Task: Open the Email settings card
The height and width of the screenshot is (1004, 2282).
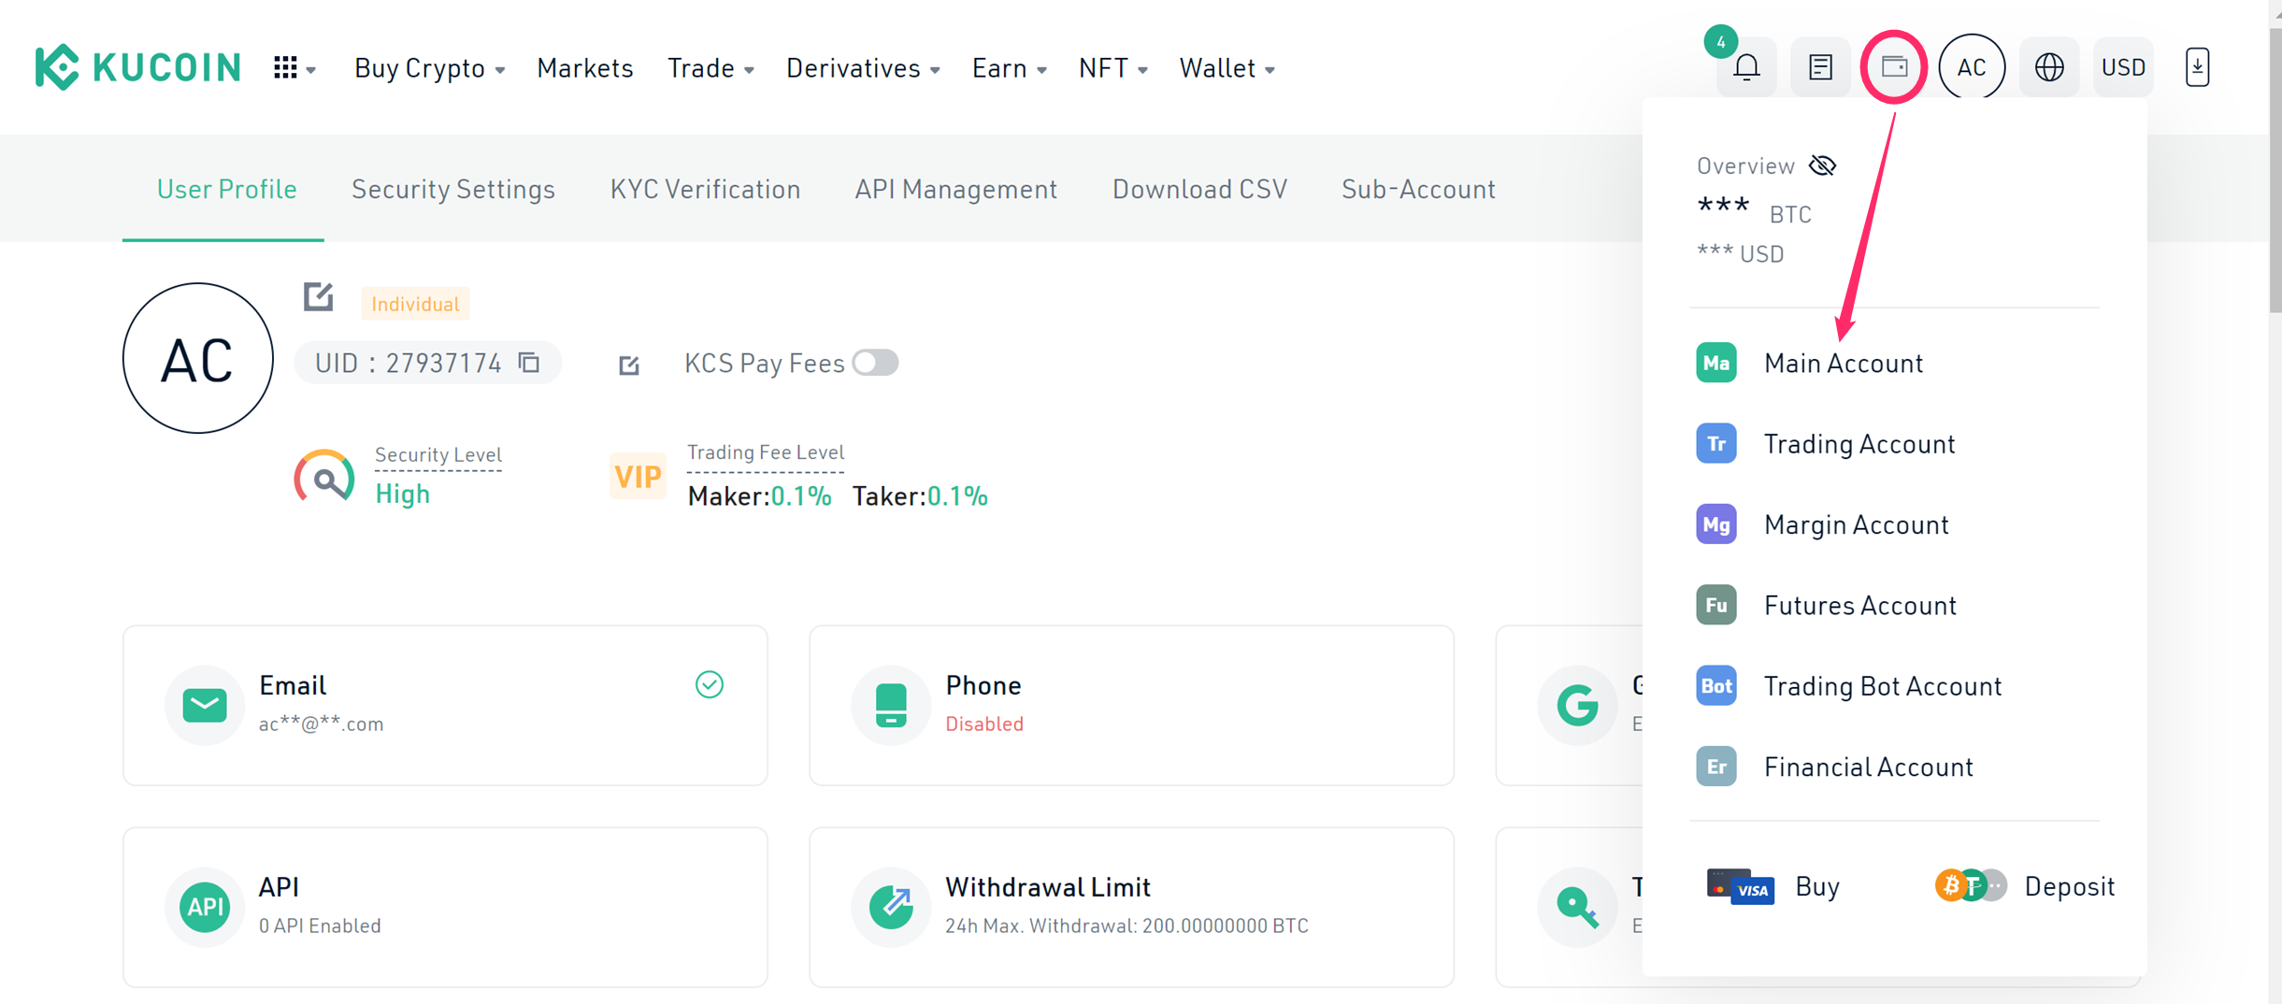Action: click(445, 705)
